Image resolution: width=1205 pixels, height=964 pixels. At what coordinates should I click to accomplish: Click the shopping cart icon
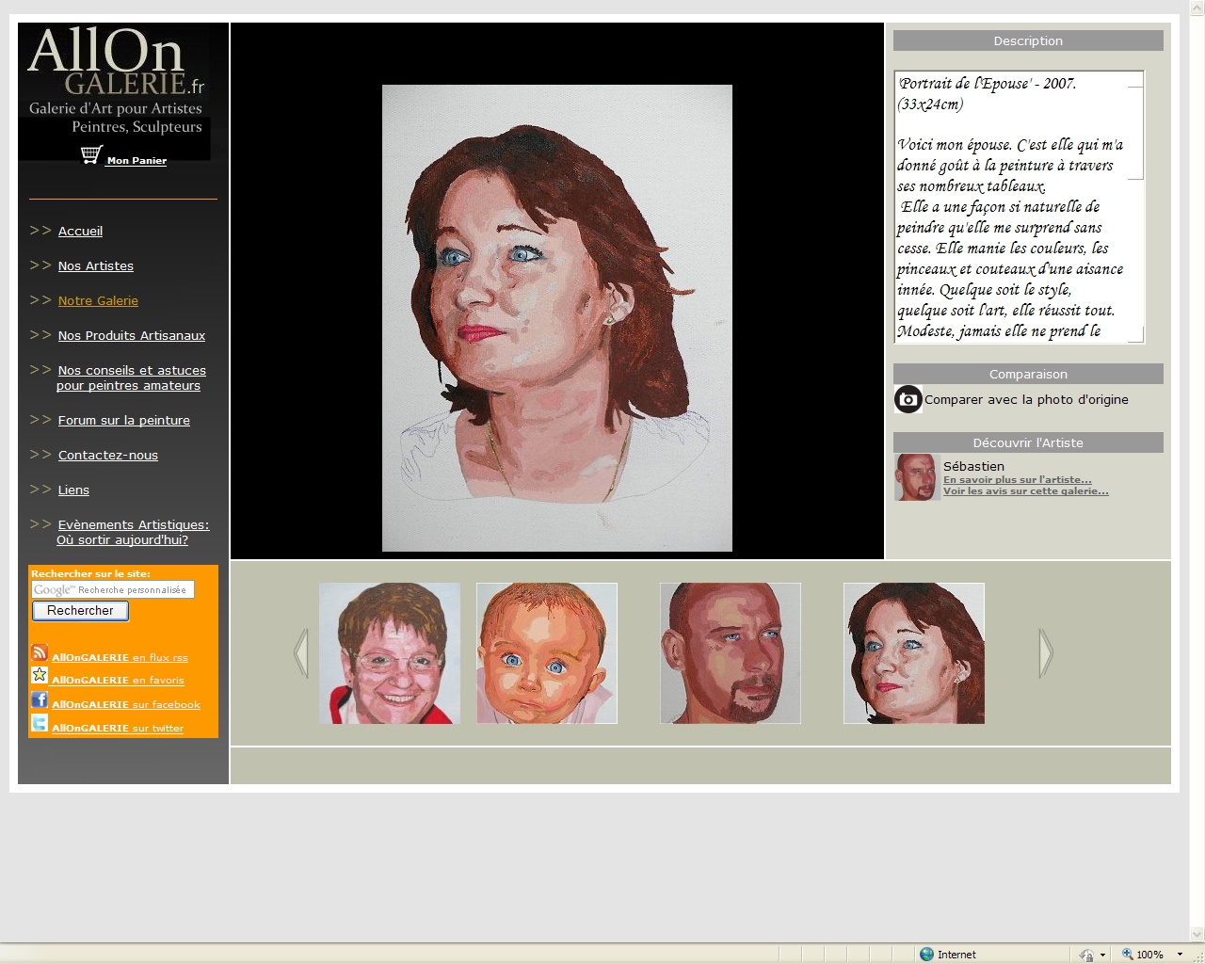pyautogui.click(x=90, y=155)
